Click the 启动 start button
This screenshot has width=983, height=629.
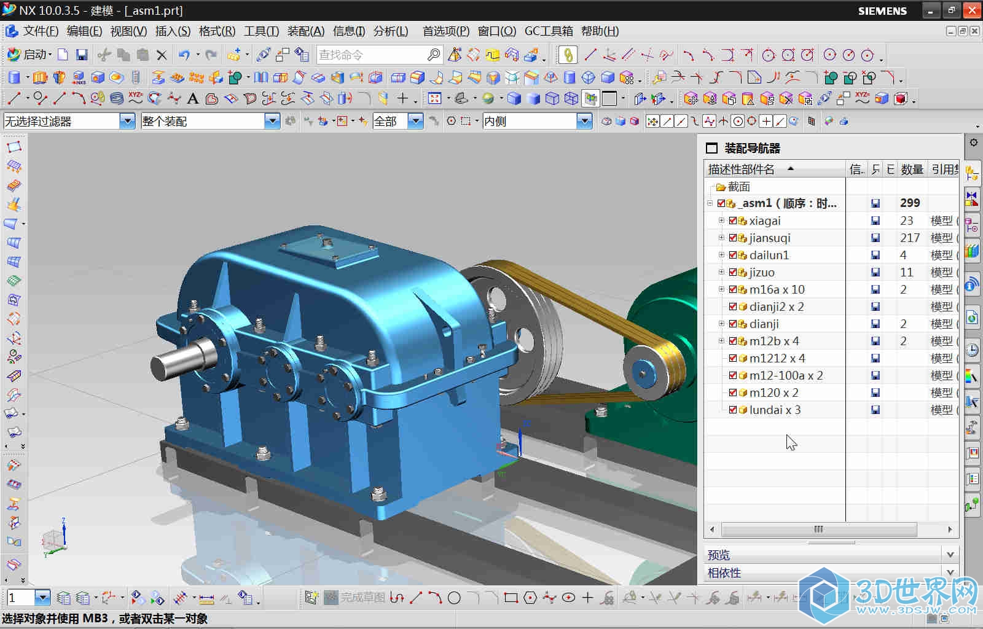click(29, 55)
